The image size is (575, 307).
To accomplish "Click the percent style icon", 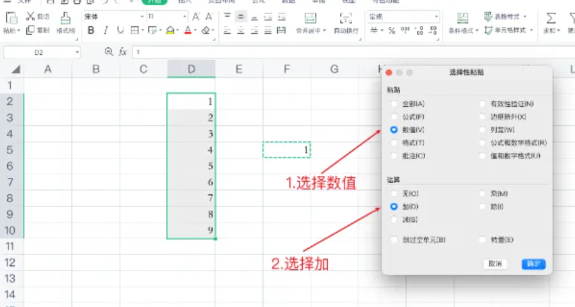I will 392,30.
